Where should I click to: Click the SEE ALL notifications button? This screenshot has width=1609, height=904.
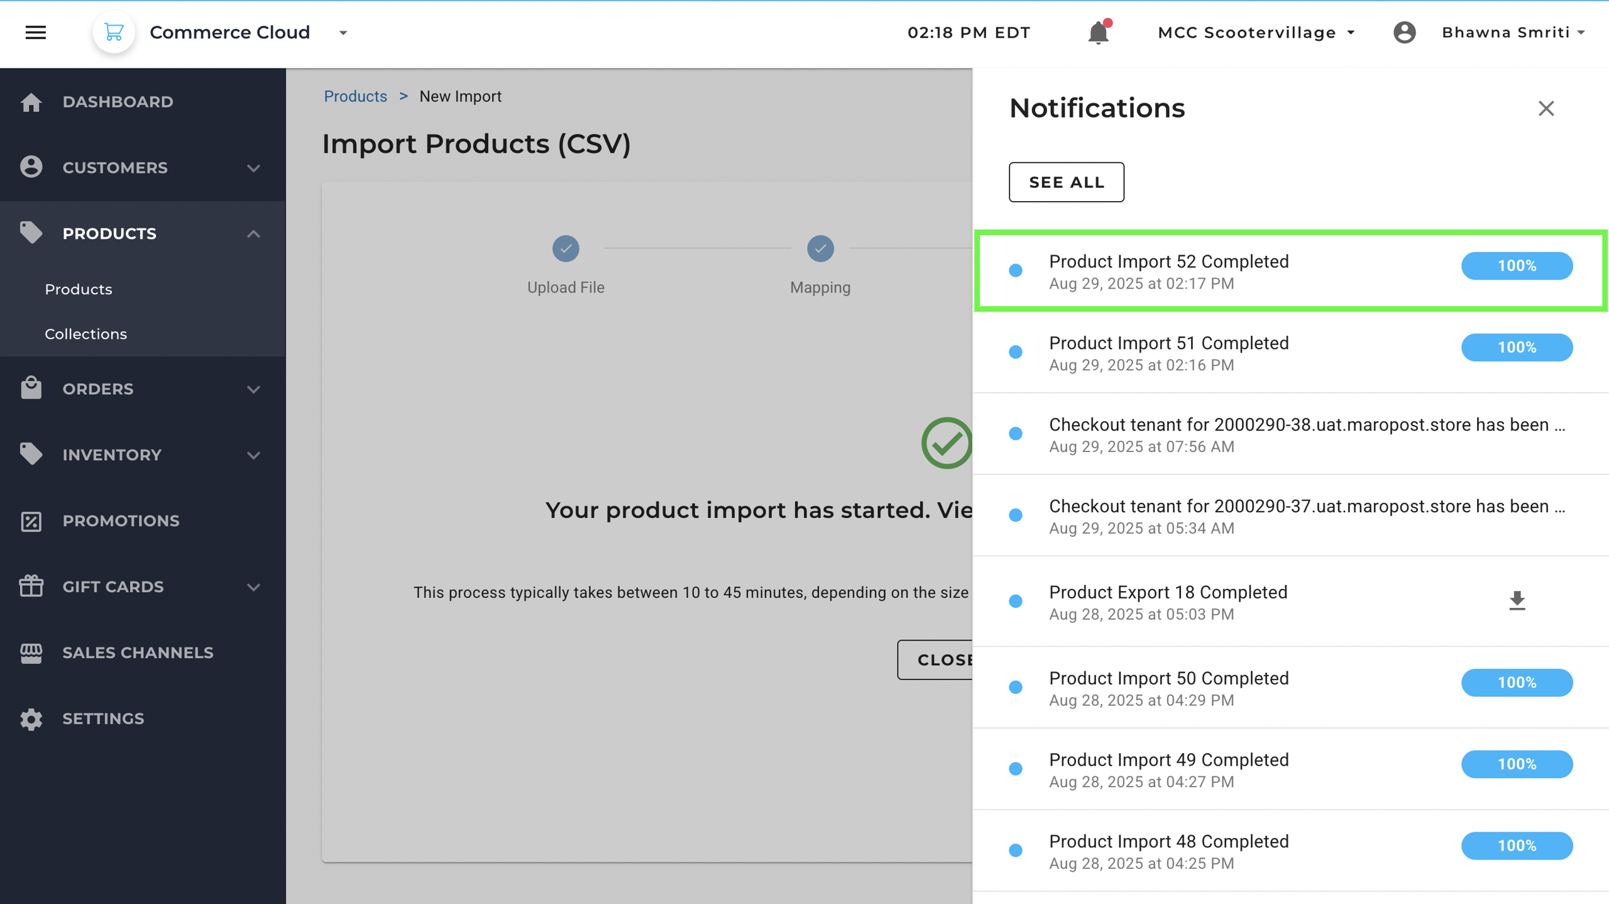(1066, 182)
